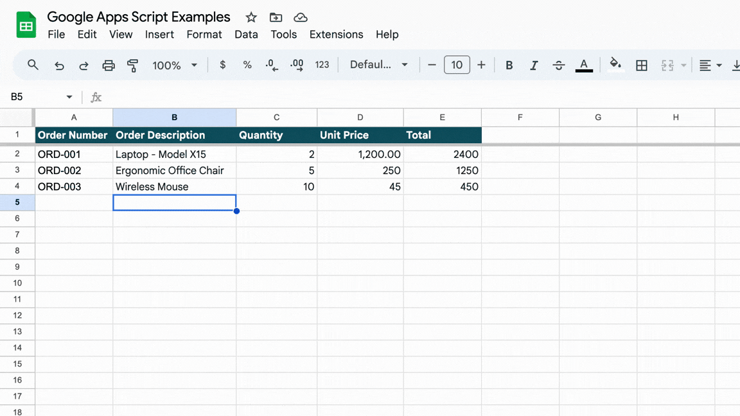Open the borders tool
This screenshot has width=740, height=416.
[641, 65]
